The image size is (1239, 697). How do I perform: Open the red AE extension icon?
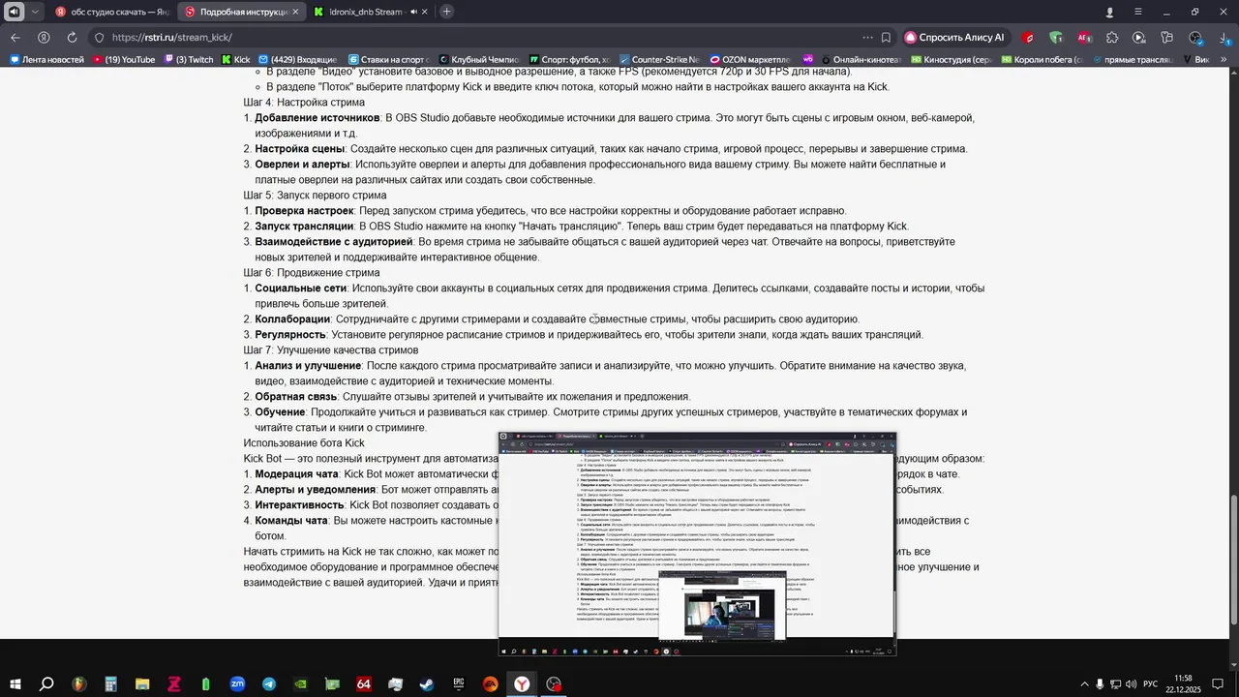(1084, 38)
